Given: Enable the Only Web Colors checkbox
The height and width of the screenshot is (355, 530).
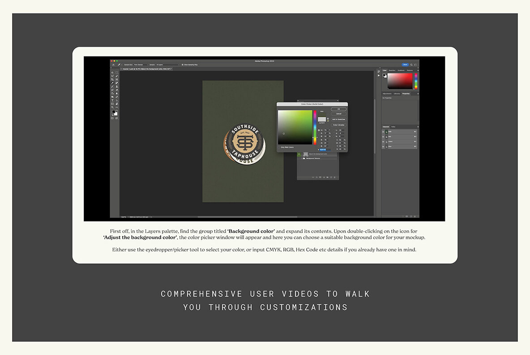Looking at the screenshot, I should click(x=279, y=147).
